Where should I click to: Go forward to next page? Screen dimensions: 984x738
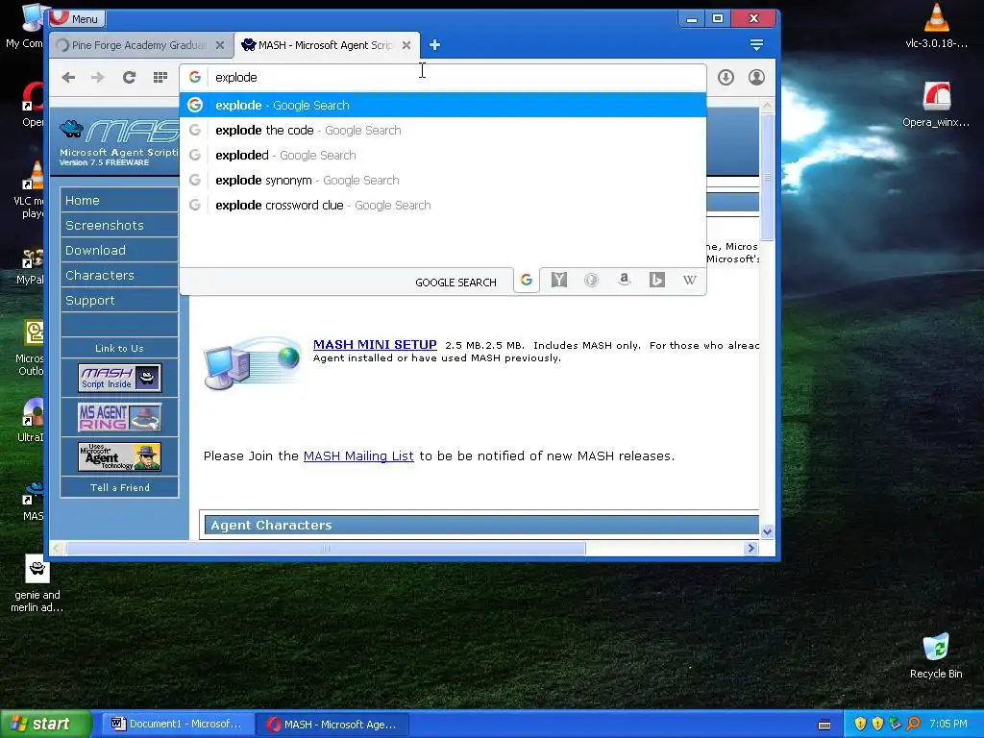tap(98, 77)
